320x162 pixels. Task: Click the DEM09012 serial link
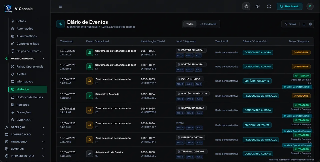coord(148,83)
